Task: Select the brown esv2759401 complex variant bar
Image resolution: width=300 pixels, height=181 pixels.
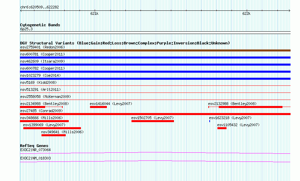Action: pos(155,50)
